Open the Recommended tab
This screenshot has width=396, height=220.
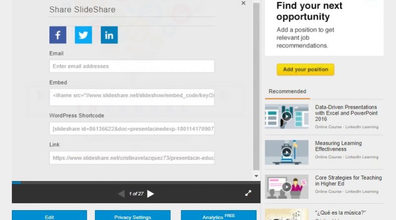click(288, 91)
